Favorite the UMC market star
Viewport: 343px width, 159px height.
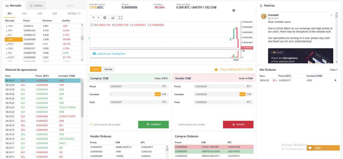[x=7, y=26]
